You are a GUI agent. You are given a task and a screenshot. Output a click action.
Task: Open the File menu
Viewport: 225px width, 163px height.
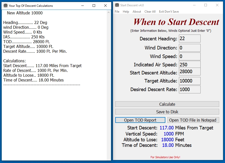[x=117, y=12]
